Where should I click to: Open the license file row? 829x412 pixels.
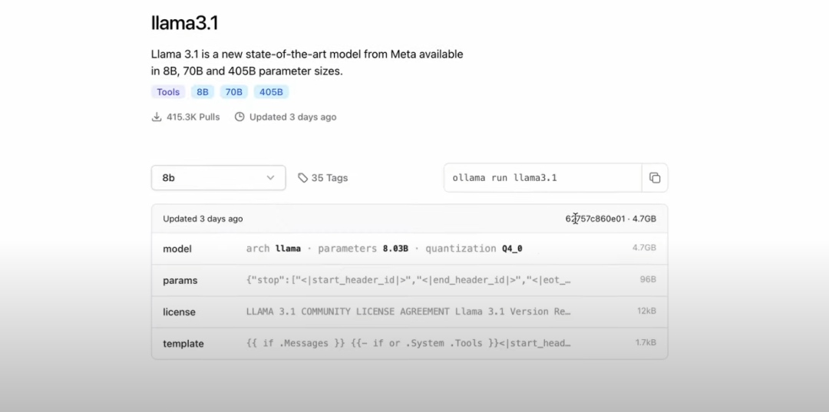[x=409, y=312]
